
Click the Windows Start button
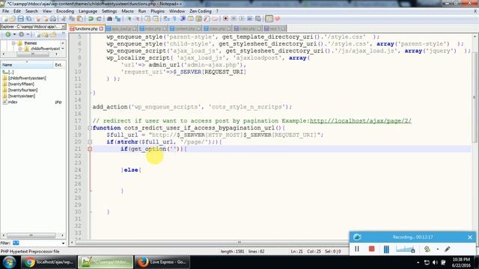[x=9, y=262]
